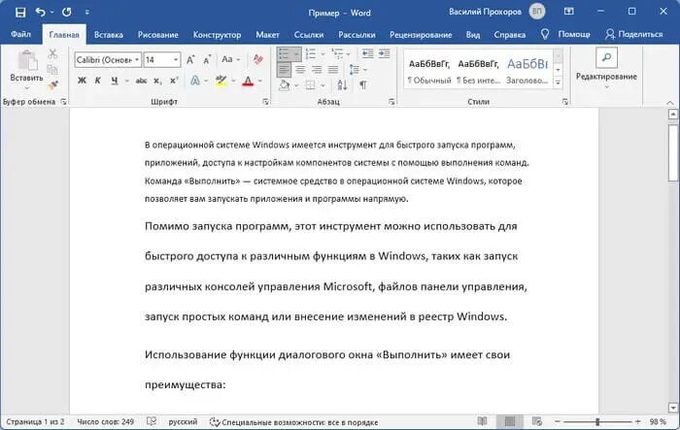Decrease paragraph indent

(368, 53)
